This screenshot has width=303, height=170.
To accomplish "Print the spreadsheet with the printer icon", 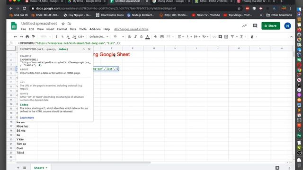I will click(x=27, y=37).
